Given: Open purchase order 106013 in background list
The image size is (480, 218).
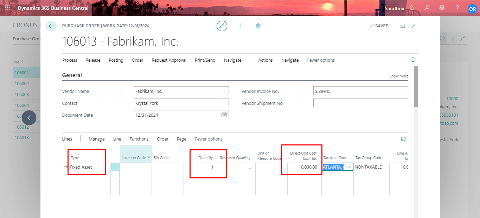Looking at the screenshot, I should click(22, 137).
